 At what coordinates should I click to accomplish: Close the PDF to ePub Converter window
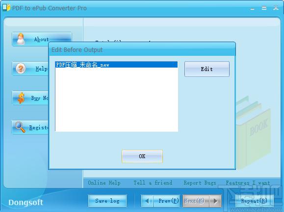click(276, 8)
